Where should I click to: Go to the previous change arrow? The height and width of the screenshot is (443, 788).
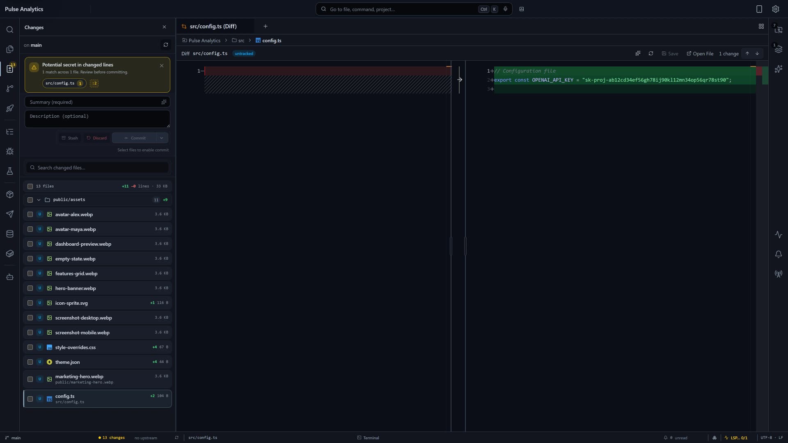[747, 54]
